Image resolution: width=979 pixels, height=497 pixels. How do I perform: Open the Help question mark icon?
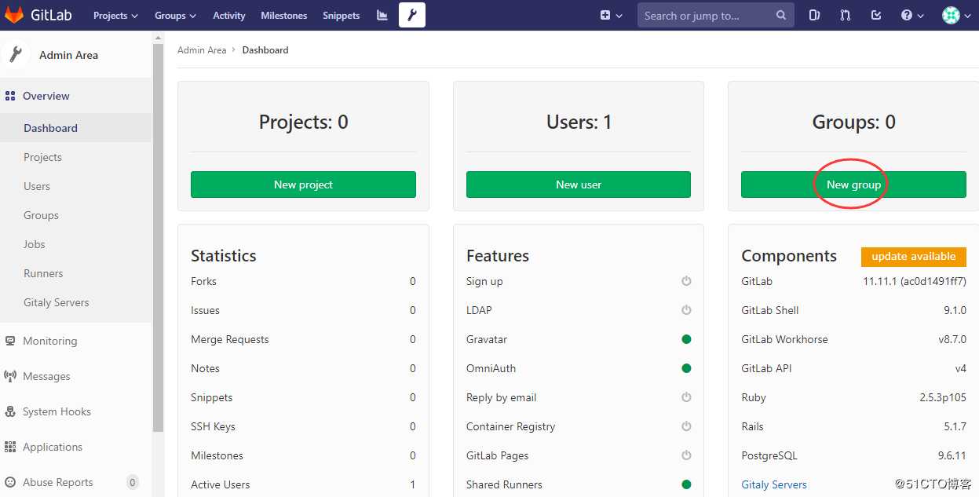pyautogui.click(x=907, y=15)
